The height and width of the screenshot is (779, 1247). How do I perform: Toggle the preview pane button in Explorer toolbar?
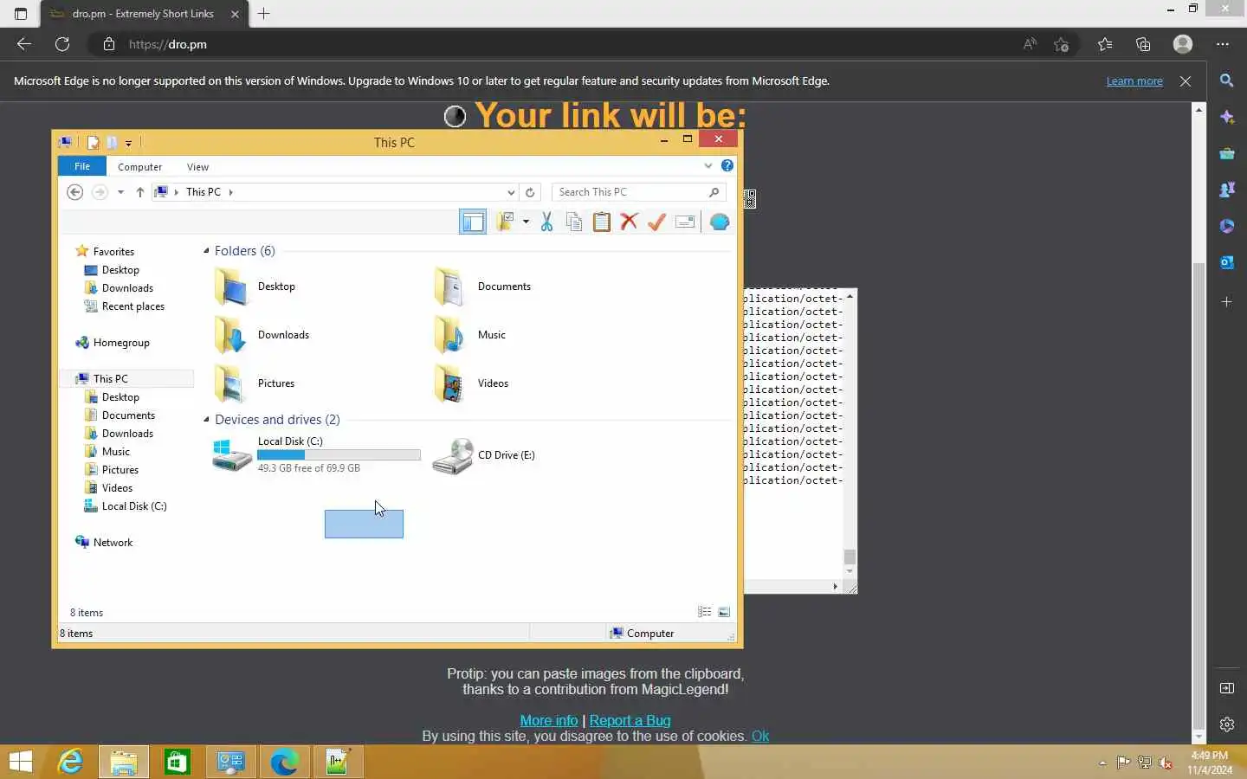[473, 222]
